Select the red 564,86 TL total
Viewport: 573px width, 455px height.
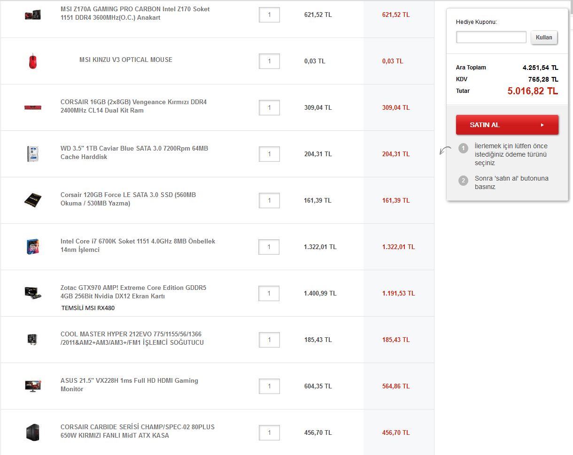[396, 386]
